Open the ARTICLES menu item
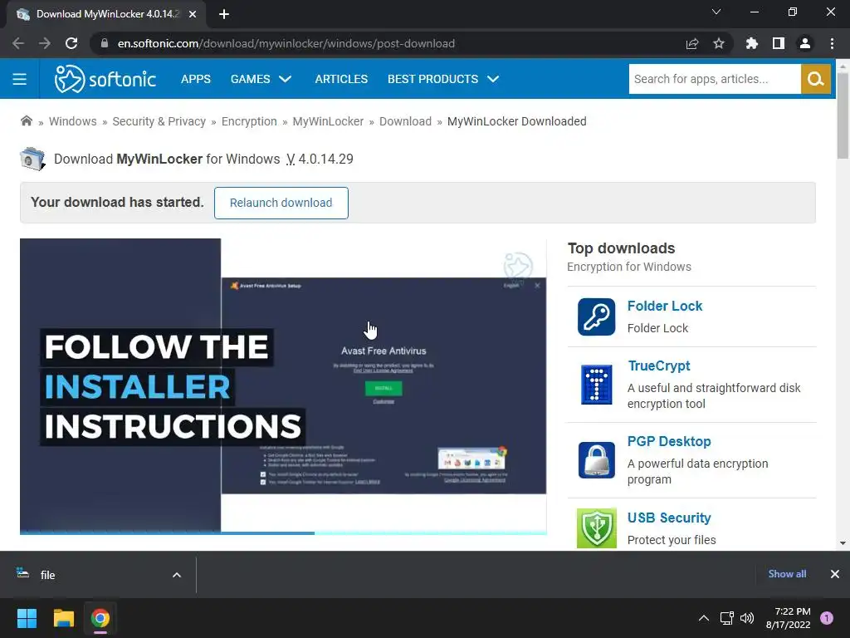 (x=341, y=79)
